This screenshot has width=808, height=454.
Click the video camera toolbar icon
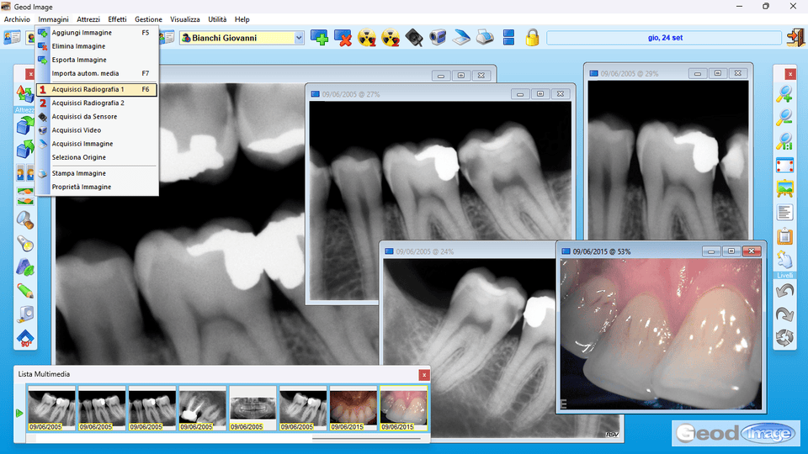pyautogui.click(x=438, y=38)
